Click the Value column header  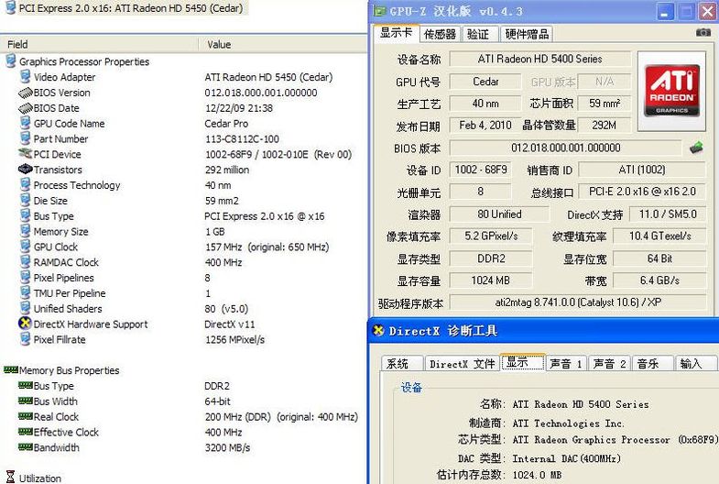[283, 45]
